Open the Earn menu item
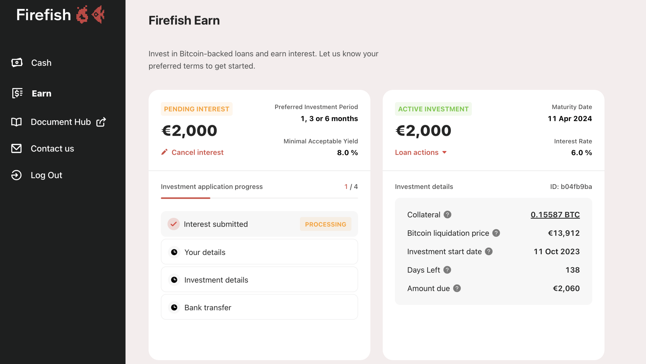Image resolution: width=646 pixels, height=364 pixels. [41, 93]
